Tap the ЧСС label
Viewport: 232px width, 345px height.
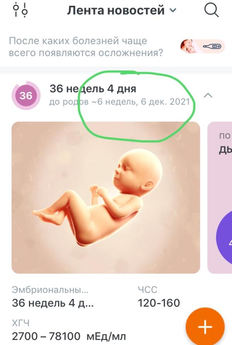[147, 289]
